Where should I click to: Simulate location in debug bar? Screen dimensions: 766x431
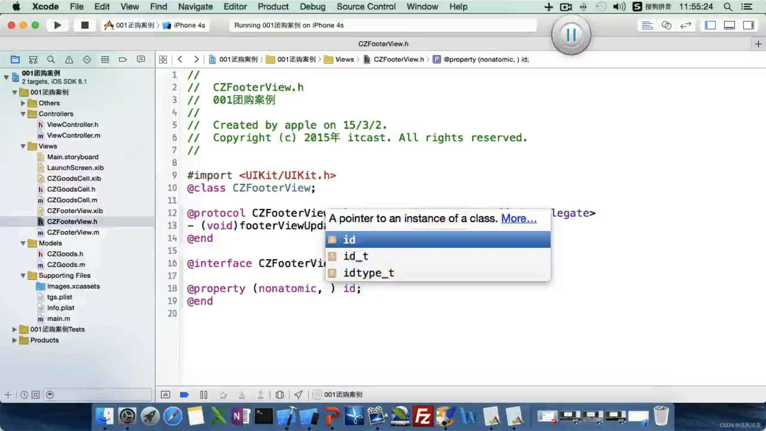(x=299, y=394)
